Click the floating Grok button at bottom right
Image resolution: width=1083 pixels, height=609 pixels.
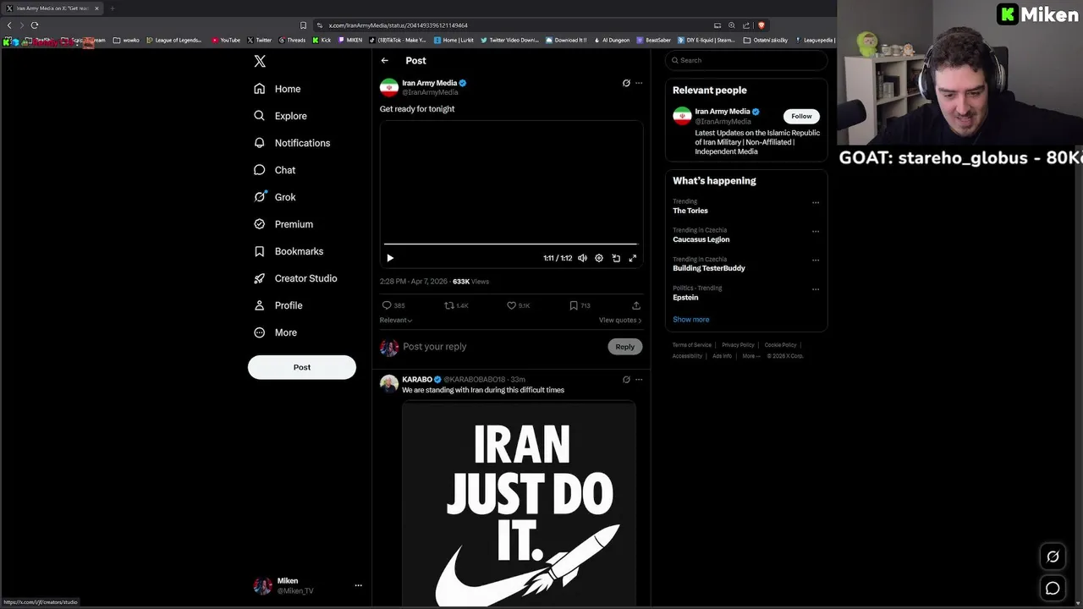1053,557
